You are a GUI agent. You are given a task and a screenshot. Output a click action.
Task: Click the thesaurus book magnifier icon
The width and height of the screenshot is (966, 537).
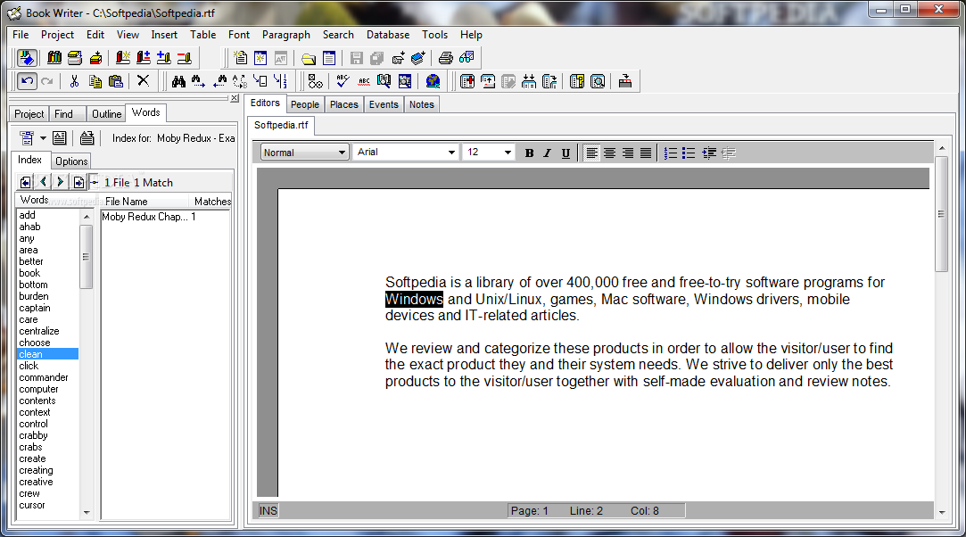click(x=384, y=81)
